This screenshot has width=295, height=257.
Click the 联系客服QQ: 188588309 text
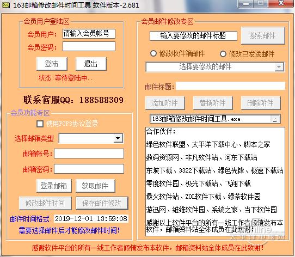(x=73, y=100)
